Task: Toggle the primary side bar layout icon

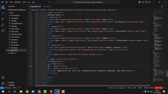Action: click(140, 2)
